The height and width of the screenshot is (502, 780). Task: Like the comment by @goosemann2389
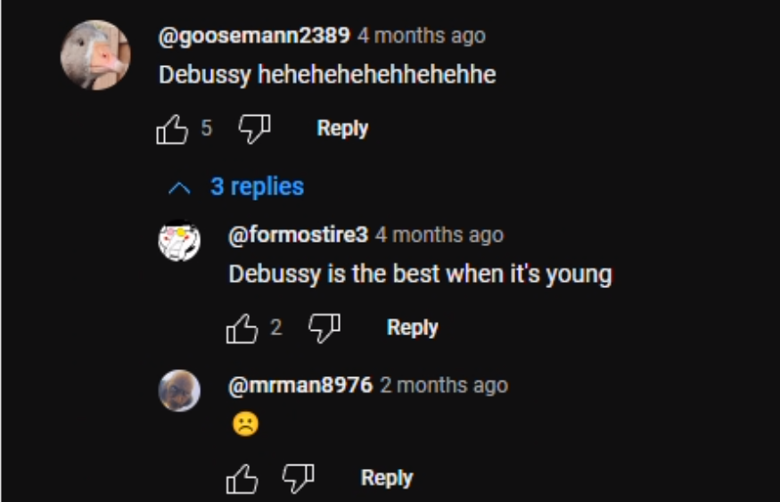[x=172, y=129]
